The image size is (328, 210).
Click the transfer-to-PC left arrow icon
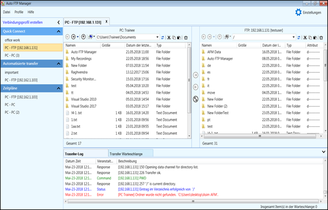point(195,87)
